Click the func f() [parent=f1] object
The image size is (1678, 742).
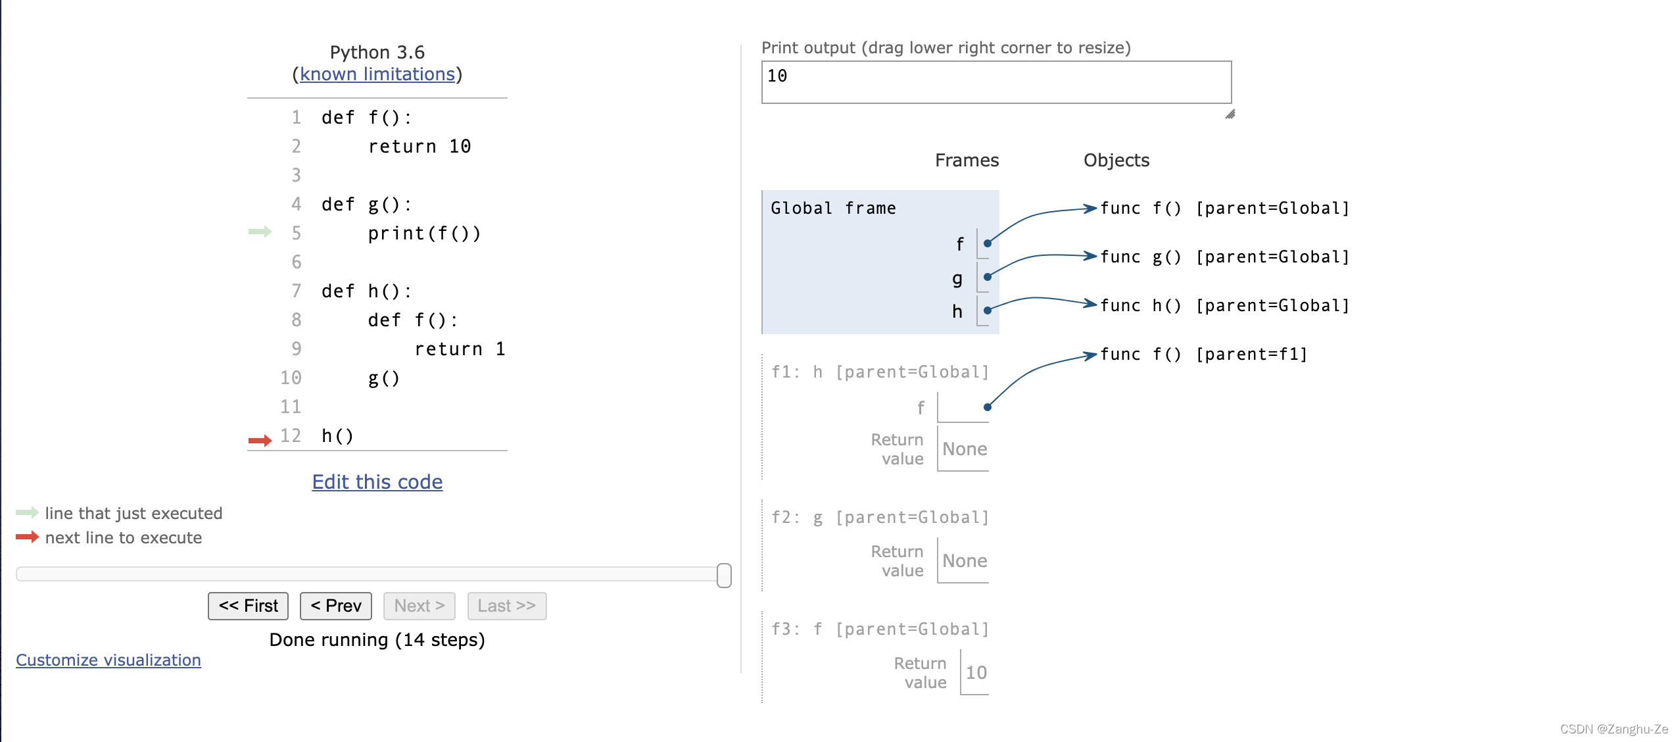point(1203,355)
